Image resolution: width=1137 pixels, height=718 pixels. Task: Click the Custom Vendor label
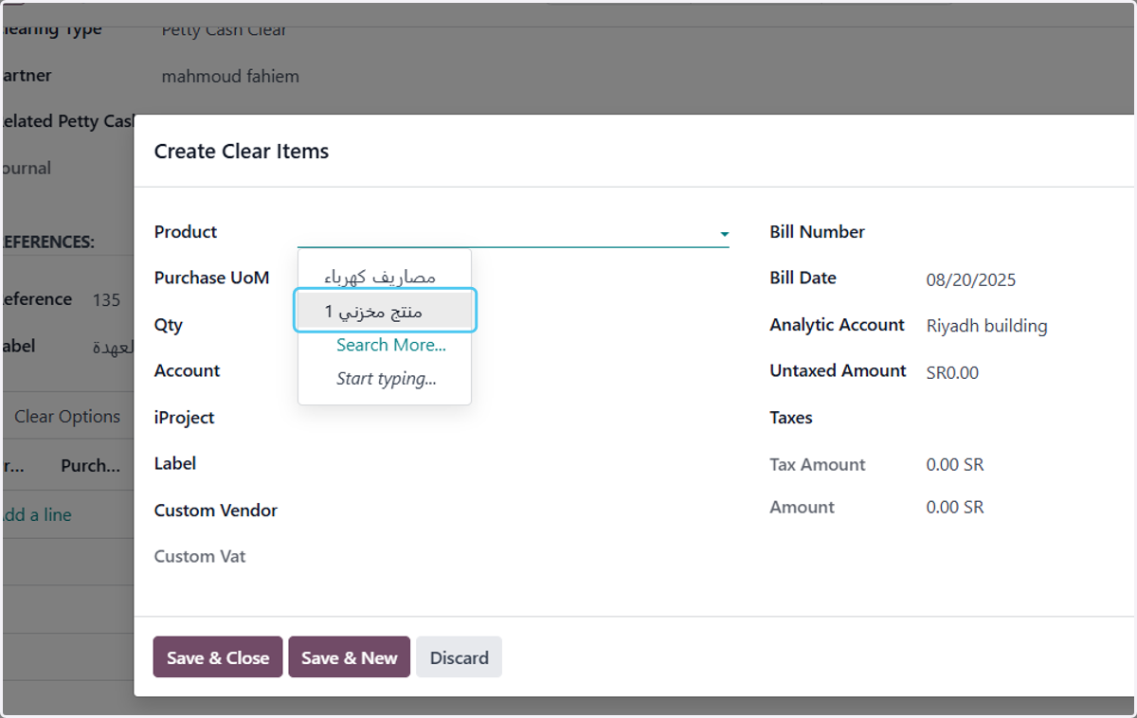pyautogui.click(x=216, y=510)
